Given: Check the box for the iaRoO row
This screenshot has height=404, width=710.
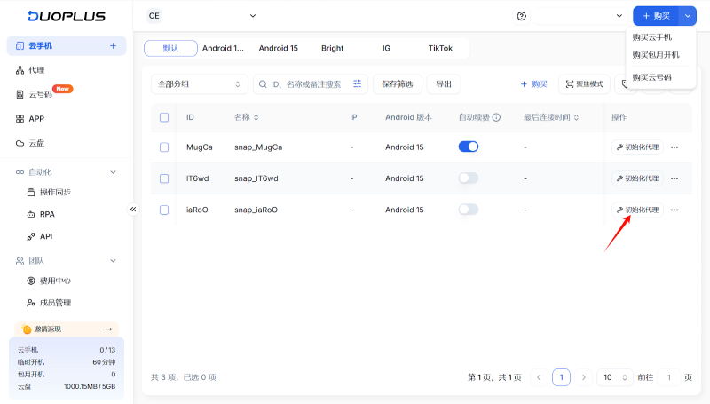Looking at the screenshot, I should (x=164, y=210).
